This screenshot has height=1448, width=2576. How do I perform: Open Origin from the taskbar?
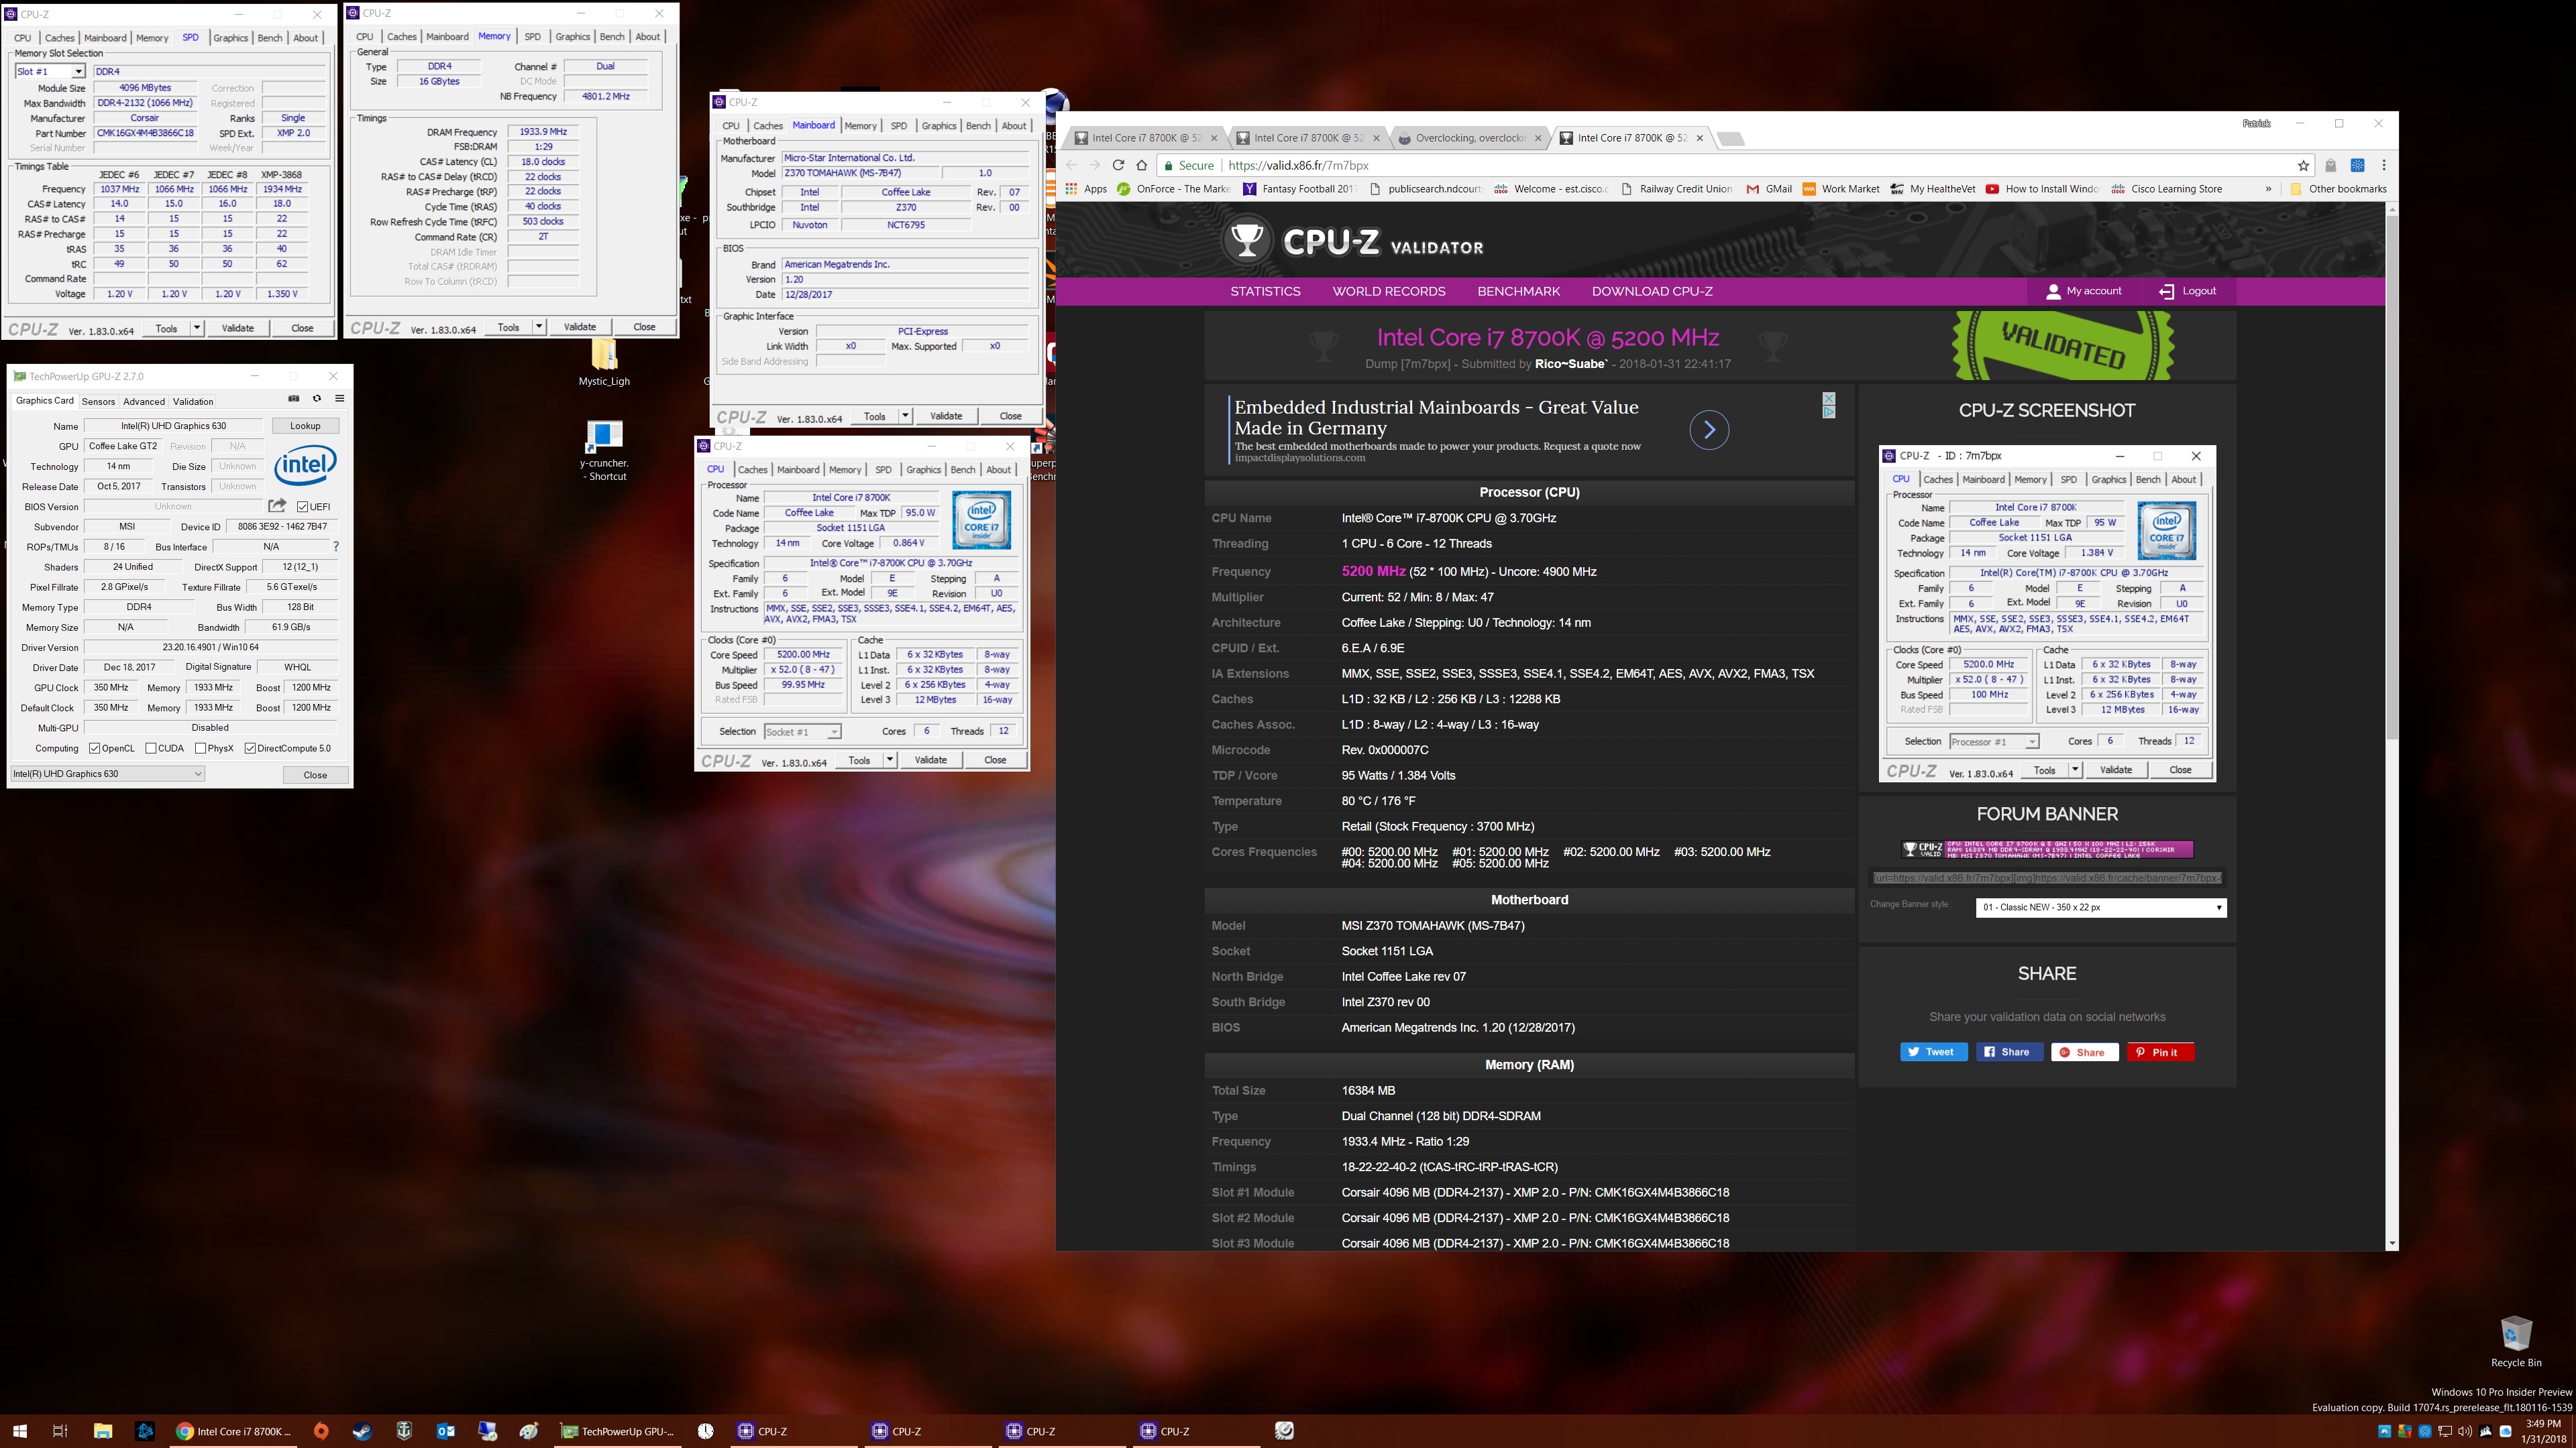click(x=320, y=1431)
